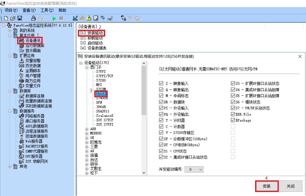
Task: Toggle DB - 数据块 checkbox
Action: 161,102
